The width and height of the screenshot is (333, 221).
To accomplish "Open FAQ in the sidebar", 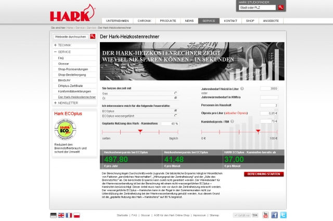I will click(61, 58).
